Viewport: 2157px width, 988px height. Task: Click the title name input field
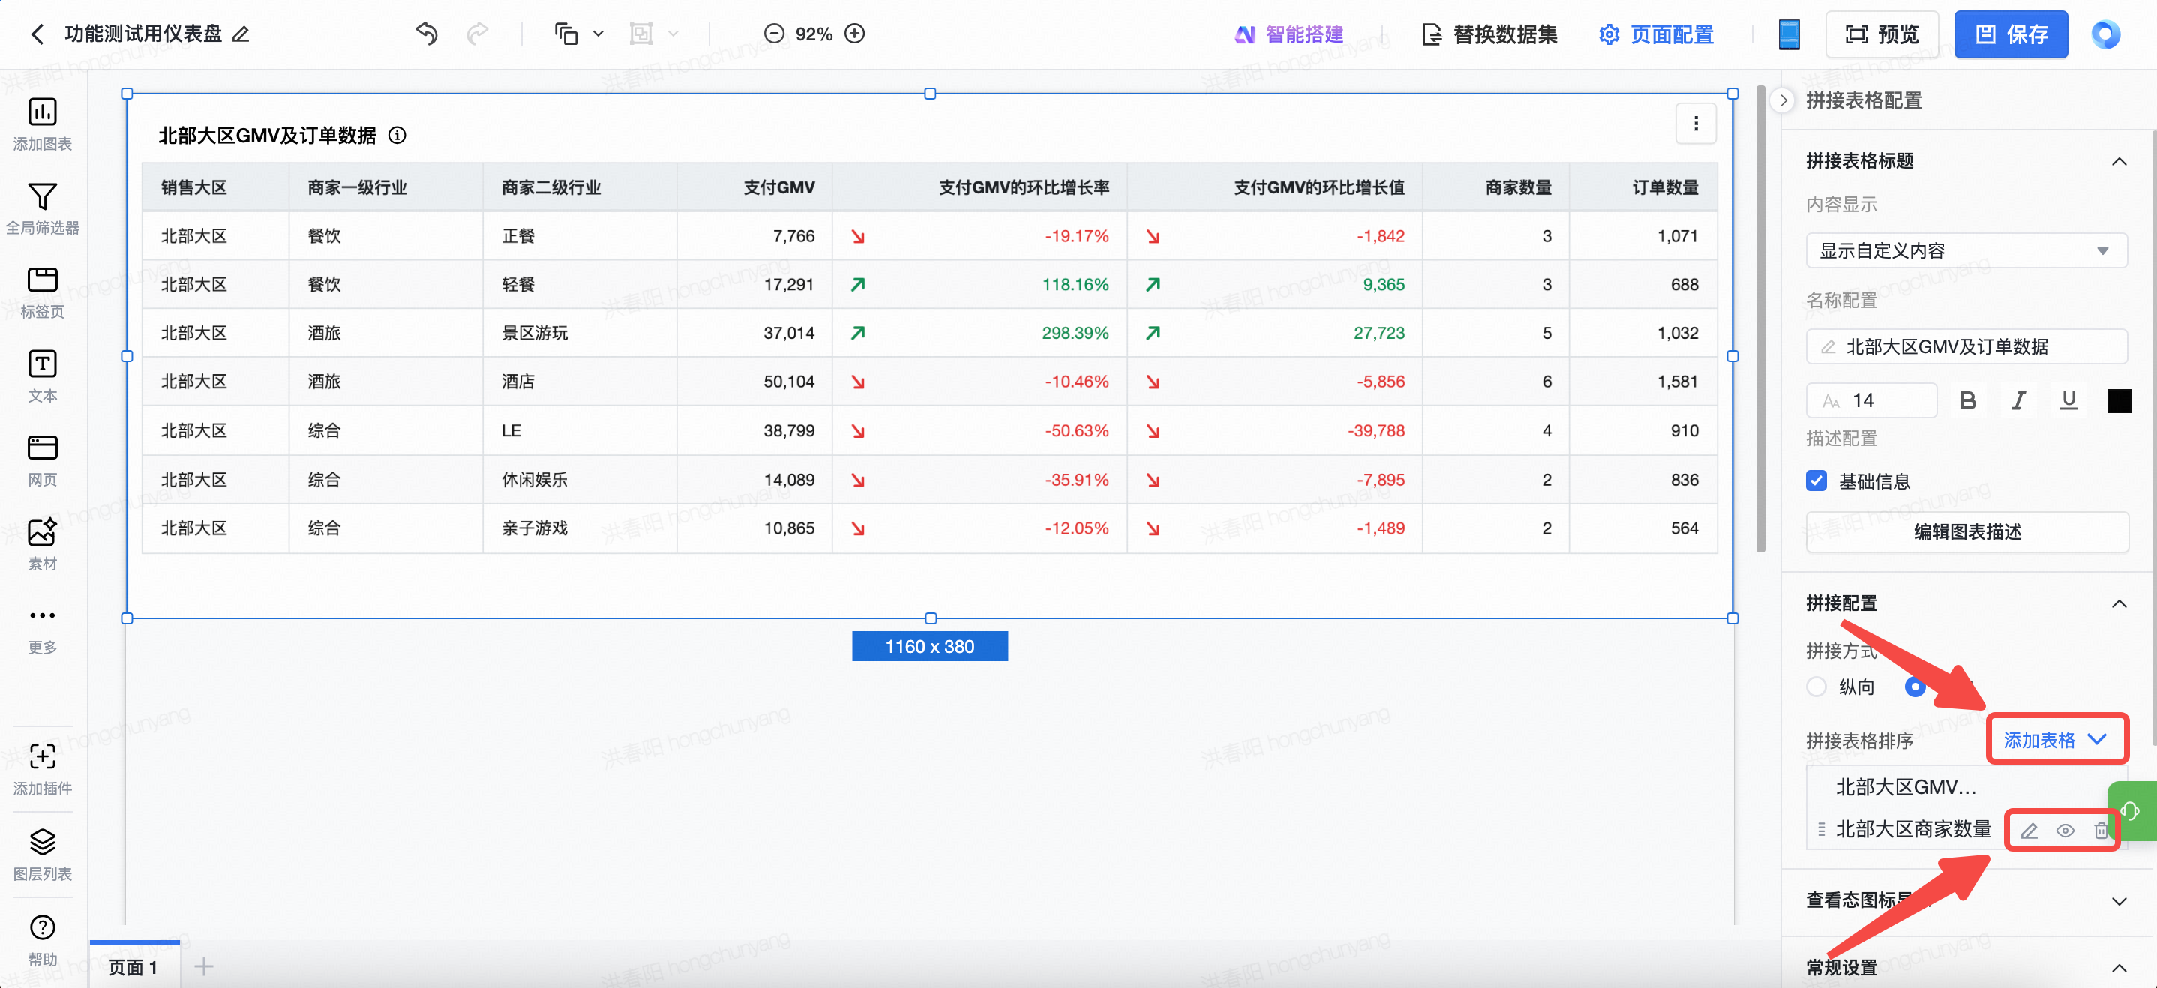click(x=1966, y=346)
